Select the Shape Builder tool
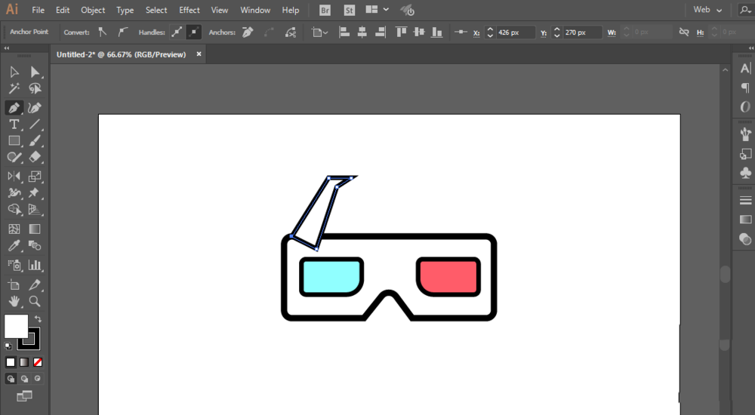This screenshot has height=415, width=755. [x=14, y=210]
